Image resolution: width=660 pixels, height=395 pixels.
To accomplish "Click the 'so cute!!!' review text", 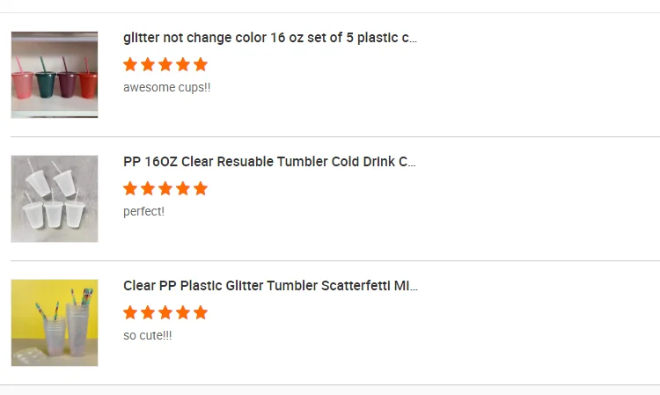I will point(148,335).
